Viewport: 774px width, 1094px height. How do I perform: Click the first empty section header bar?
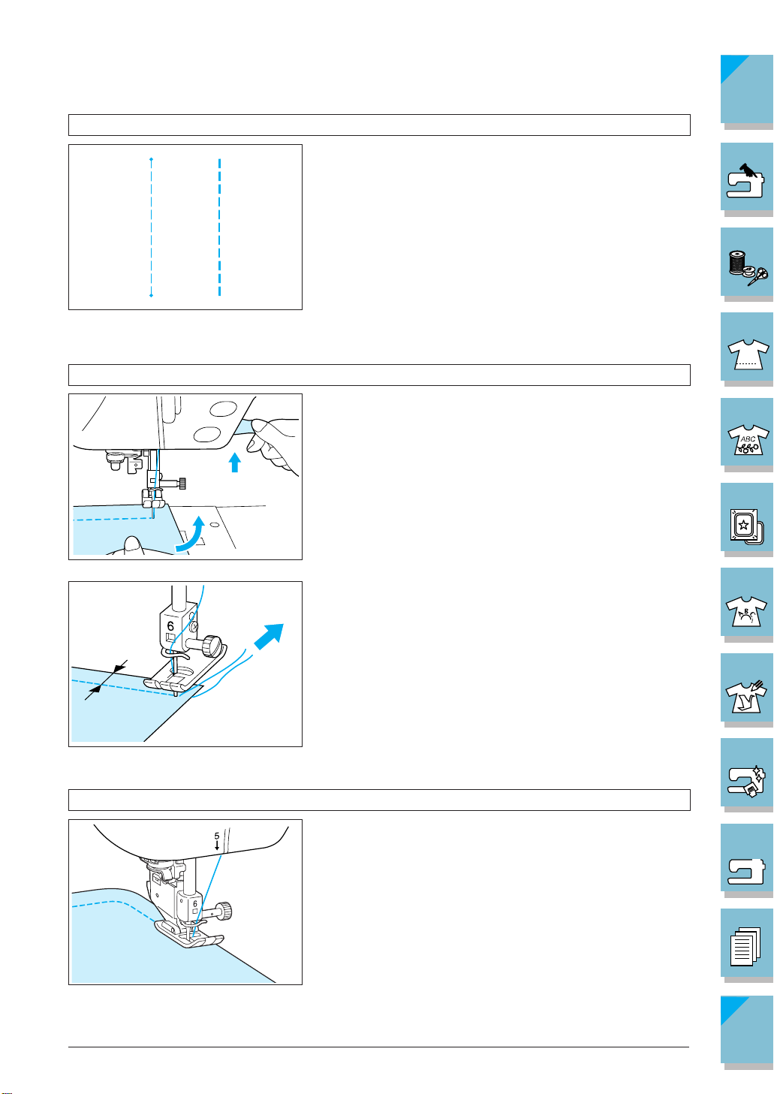click(379, 125)
